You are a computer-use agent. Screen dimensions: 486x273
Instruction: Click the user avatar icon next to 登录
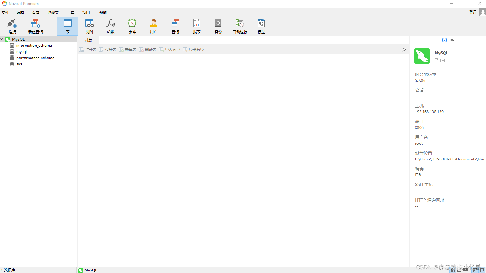point(482,12)
